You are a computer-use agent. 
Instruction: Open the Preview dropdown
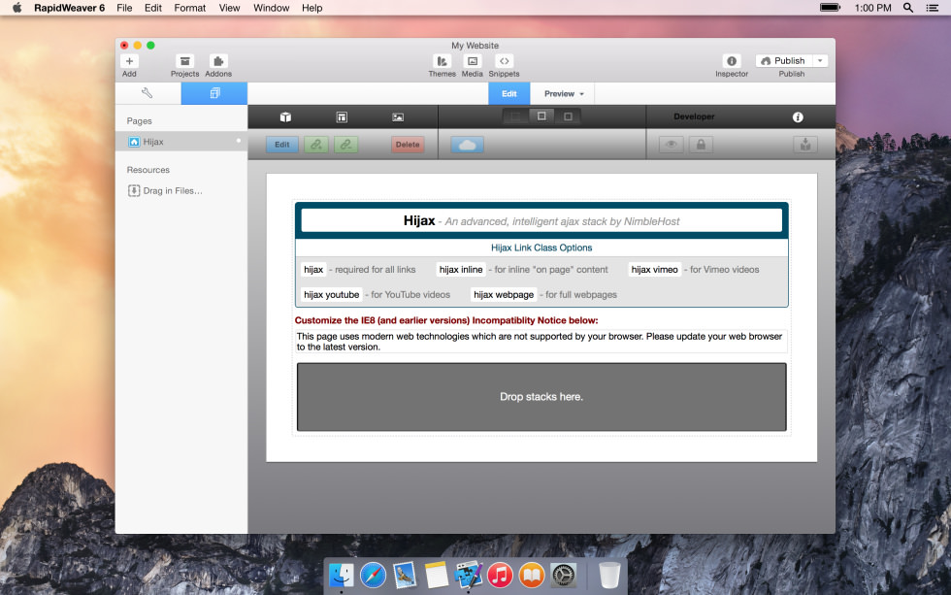tap(564, 93)
